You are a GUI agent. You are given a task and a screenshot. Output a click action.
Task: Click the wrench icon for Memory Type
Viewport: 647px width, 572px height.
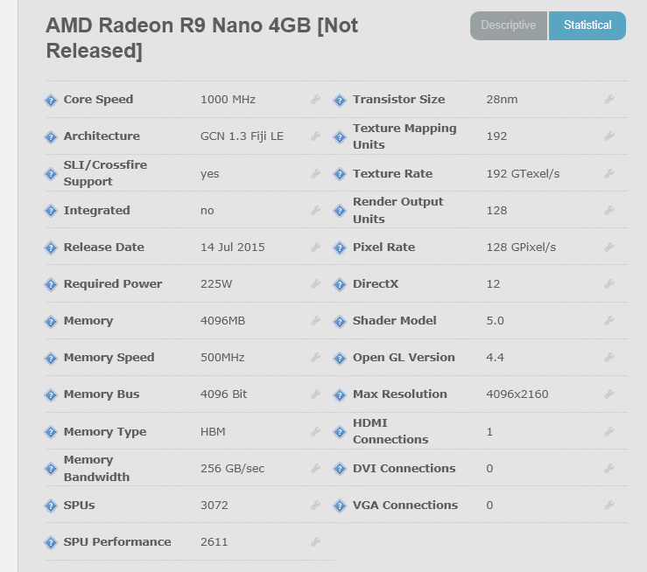click(x=315, y=432)
